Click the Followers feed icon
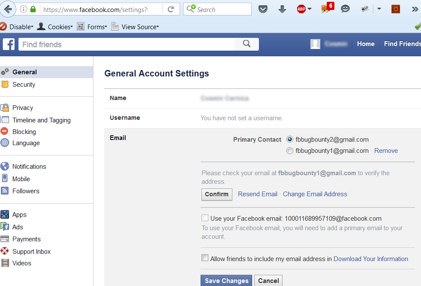The image size is (421, 286). (5, 191)
